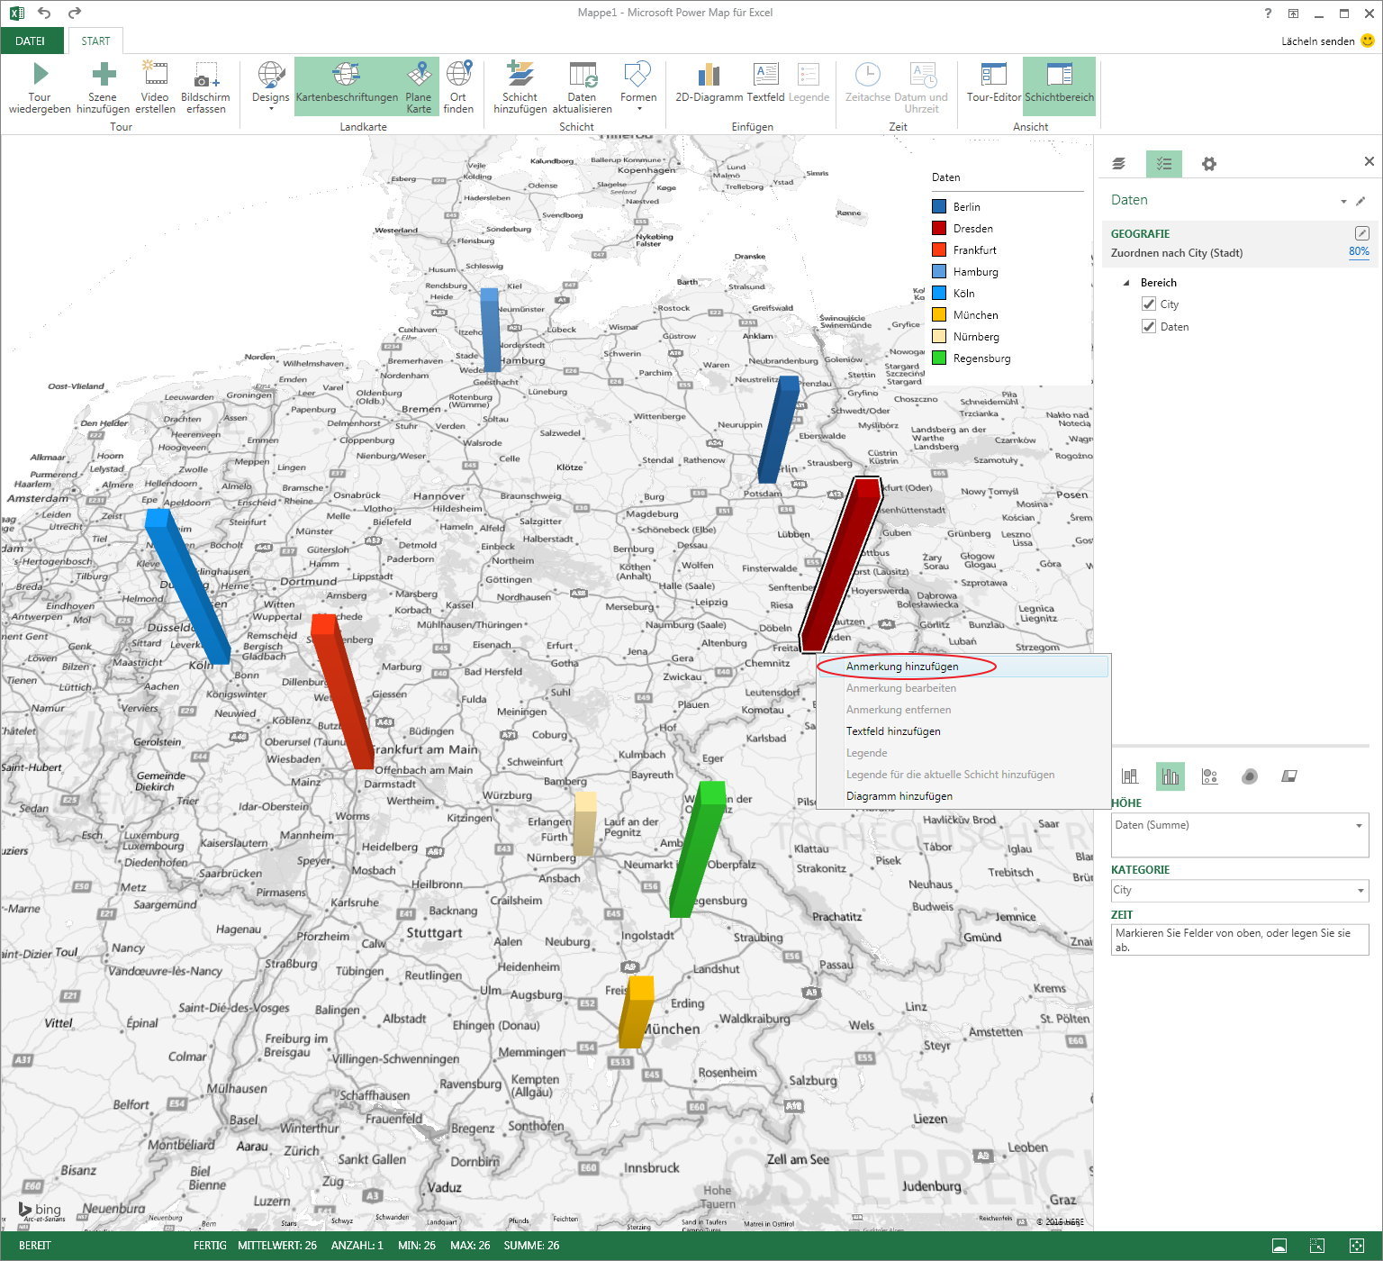Uncheck the Daten field checkbox
1383x1261 pixels.
pyautogui.click(x=1148, y=327)
